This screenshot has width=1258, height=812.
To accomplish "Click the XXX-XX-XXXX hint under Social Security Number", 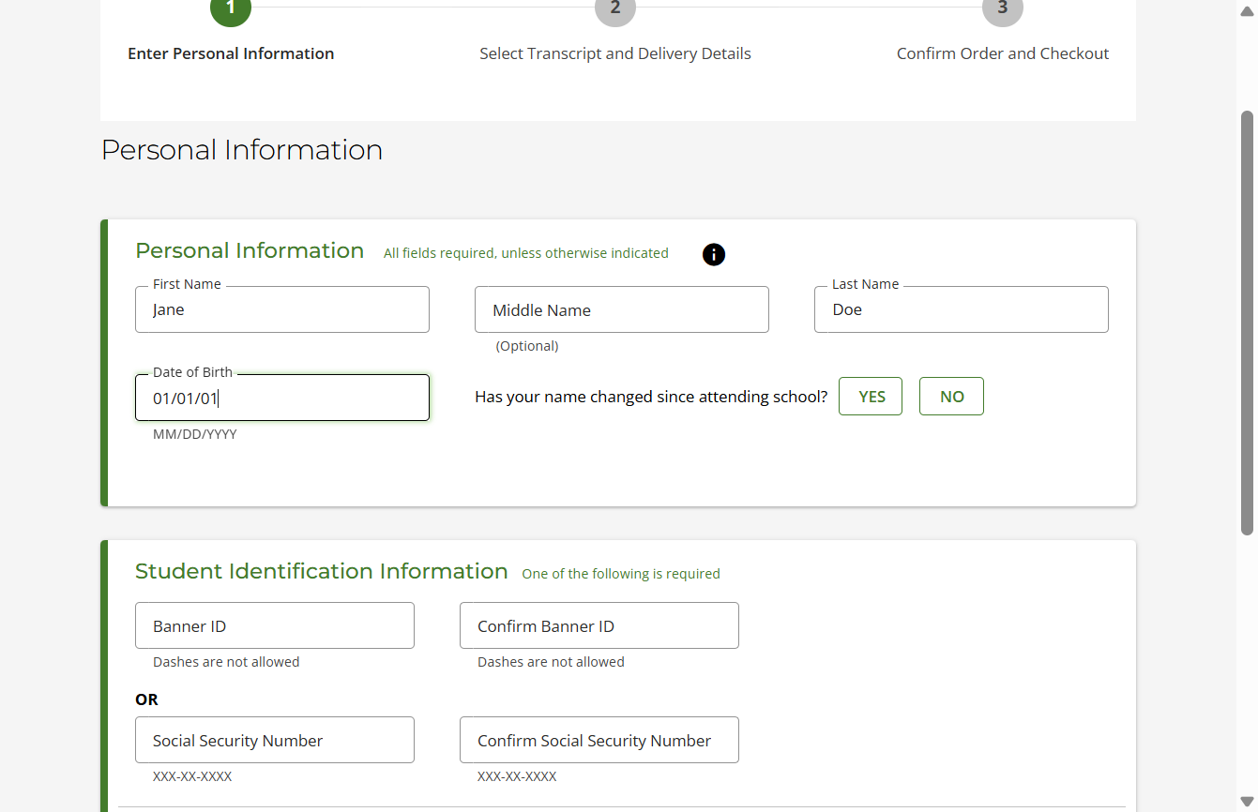I will [x=192, y=776].
